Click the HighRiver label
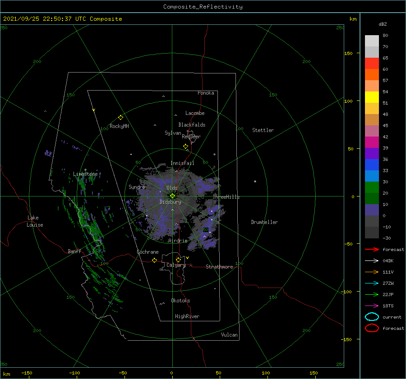Viewport: 406px width, 379px height. [x=187, y=316]
